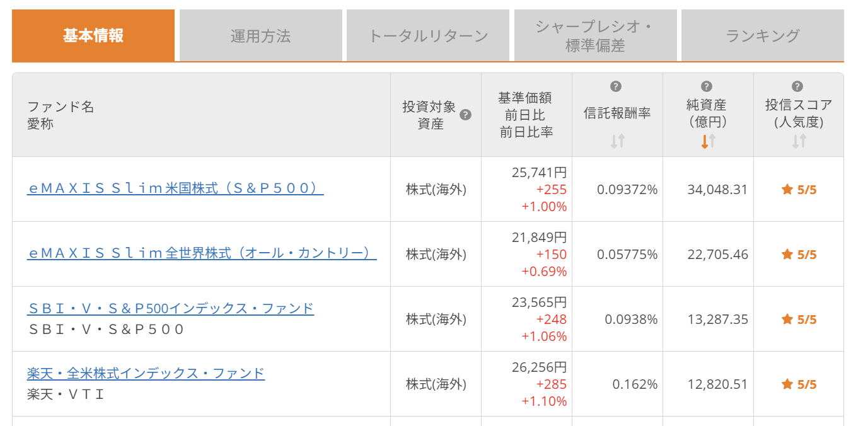The height and width of the screenshot is (426, 851).
Task: Sort table by 純資産 arrows
Action: tap(708, 141)
